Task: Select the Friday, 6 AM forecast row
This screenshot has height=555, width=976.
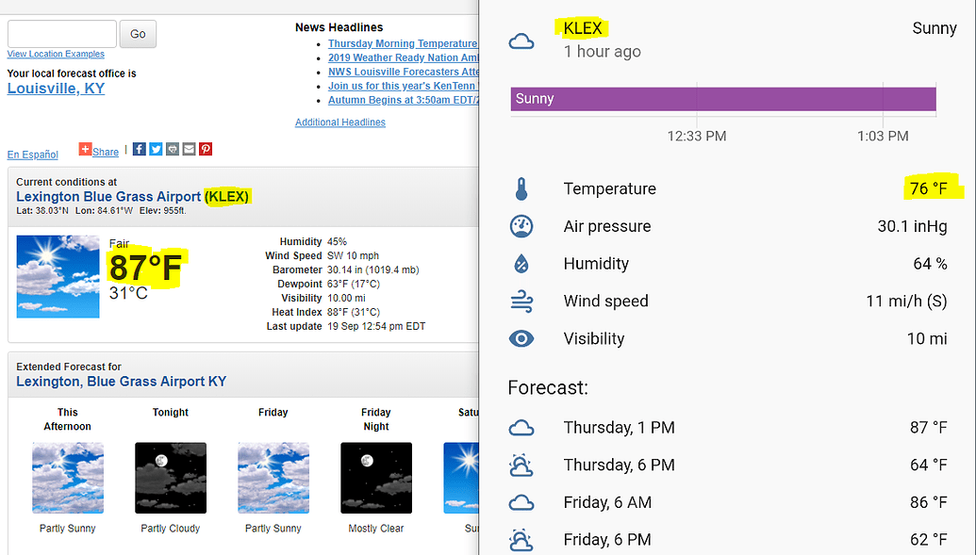Action: pyautogui.click(x=728, y=502)
